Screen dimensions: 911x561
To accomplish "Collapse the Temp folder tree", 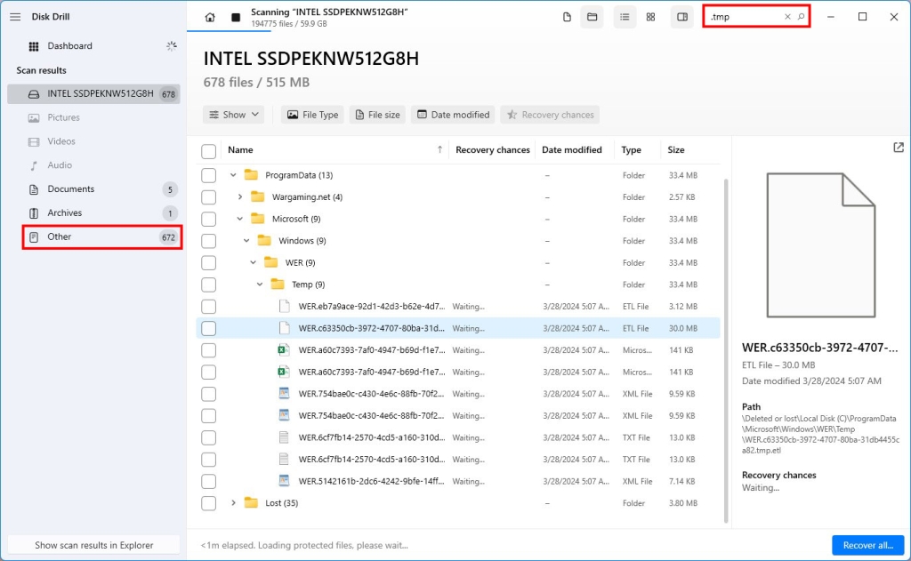I will [258, 284].
